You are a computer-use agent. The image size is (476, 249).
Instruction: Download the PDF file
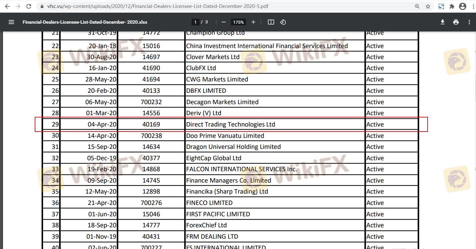[443, 22]
